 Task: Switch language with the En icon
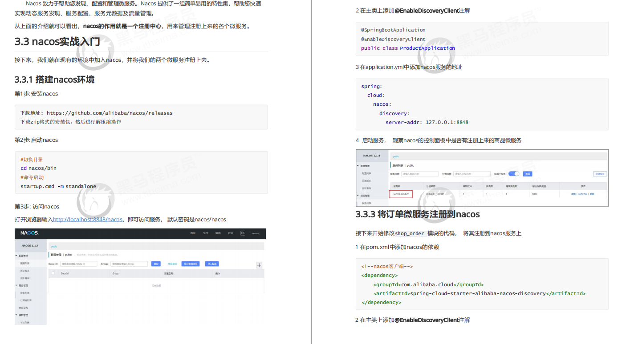pos(243,233)
